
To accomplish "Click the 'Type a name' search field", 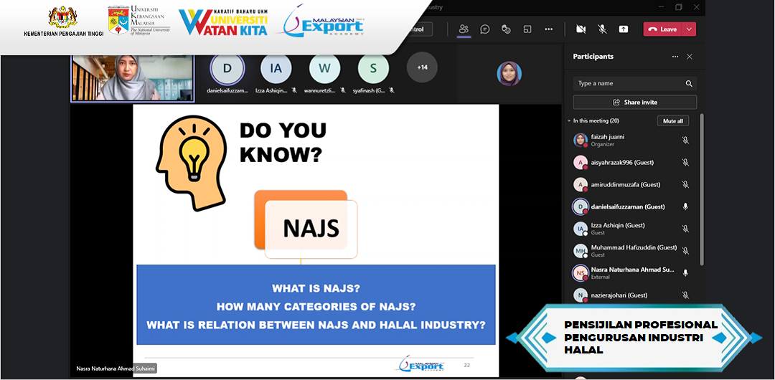I will tap(628, 84).
